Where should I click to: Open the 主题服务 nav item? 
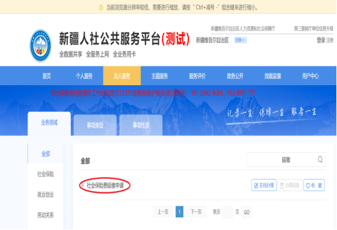coord(160,76)
